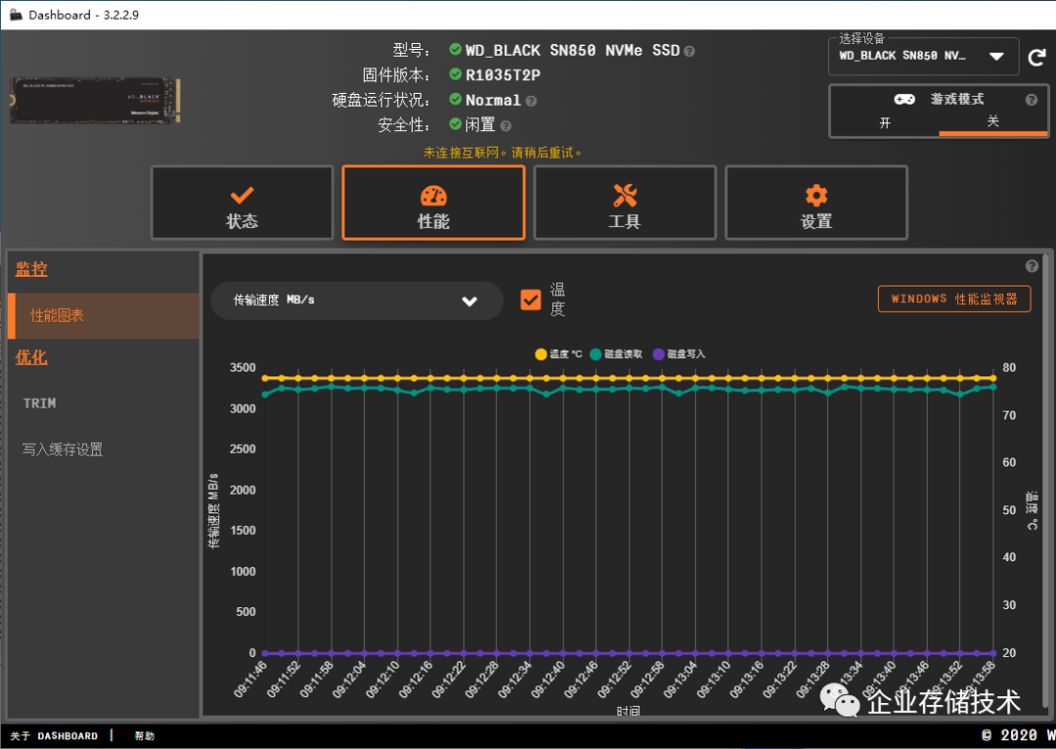
Task: Click 关于 DASHBOARD in the footer
Action: 54,736
